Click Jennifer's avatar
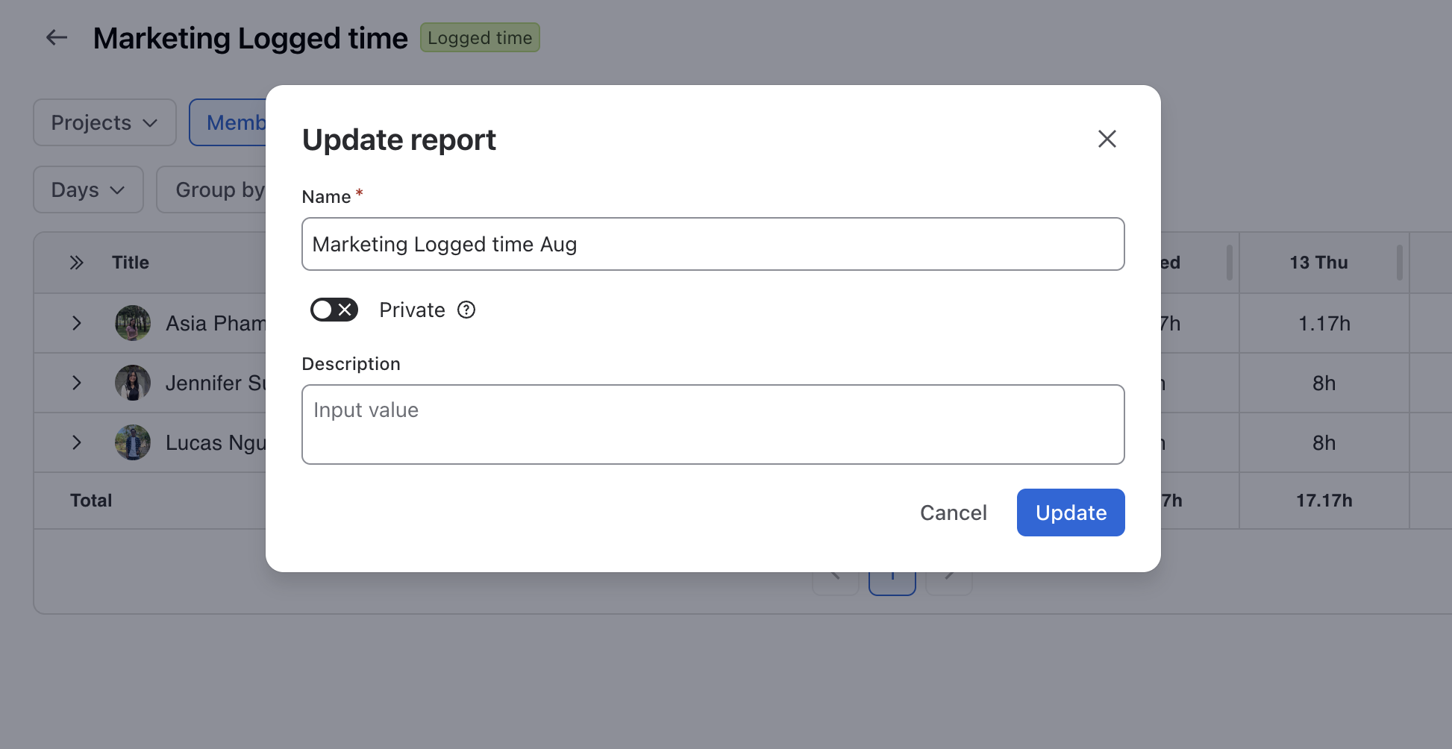The image size is (1452, 749). pyautogui.click(x=133, y=383)
